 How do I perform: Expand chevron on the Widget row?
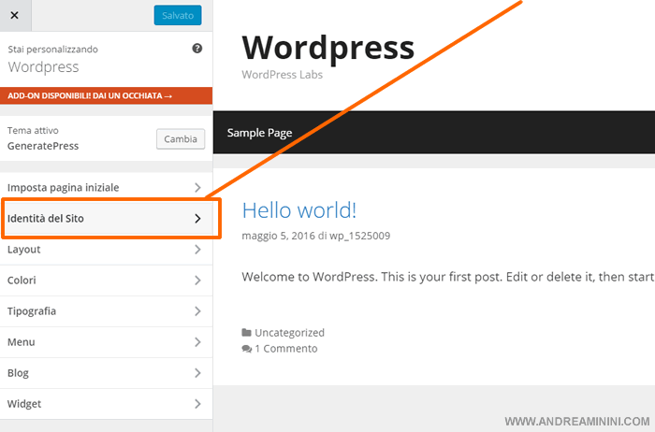[x=197, y=404]
